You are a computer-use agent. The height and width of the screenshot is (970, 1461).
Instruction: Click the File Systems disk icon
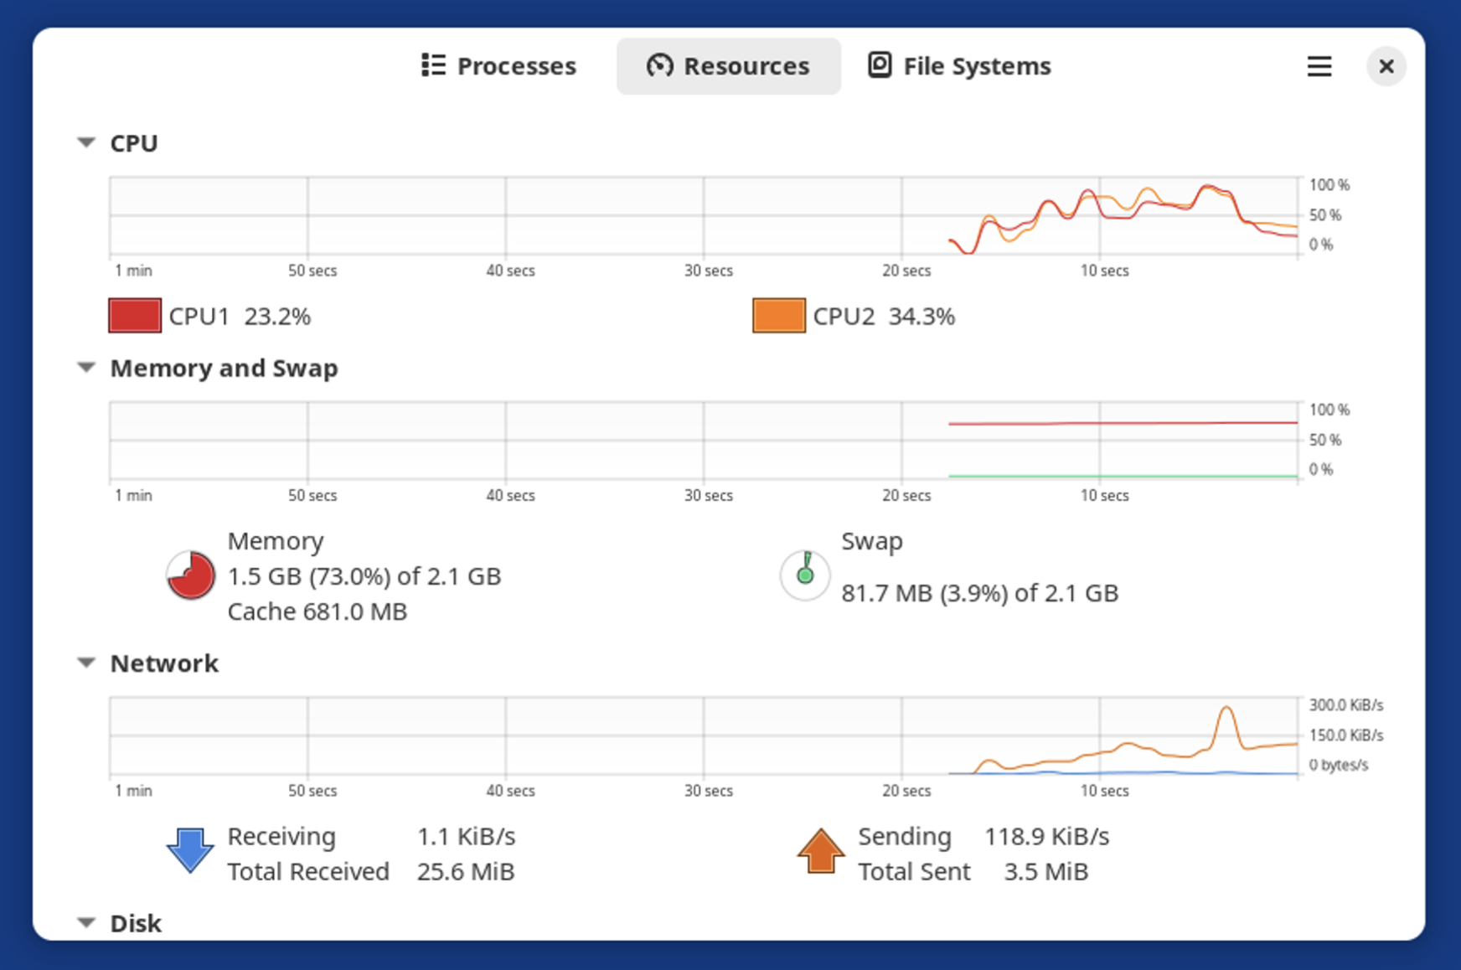coord(880,65)
